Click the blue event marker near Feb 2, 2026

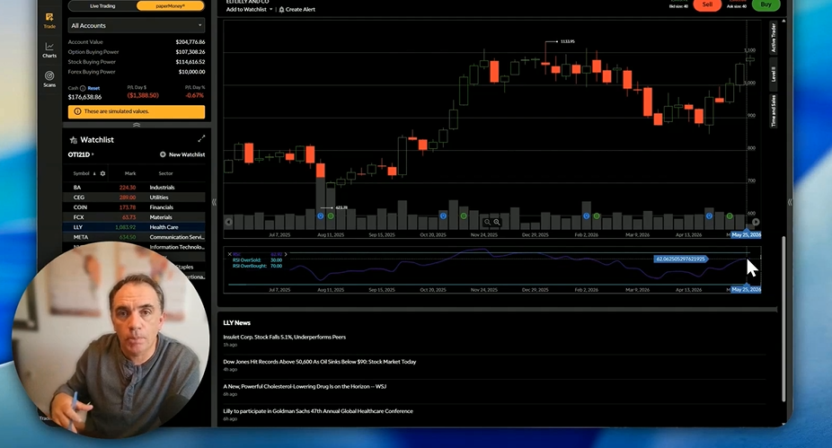pos(587,215)
